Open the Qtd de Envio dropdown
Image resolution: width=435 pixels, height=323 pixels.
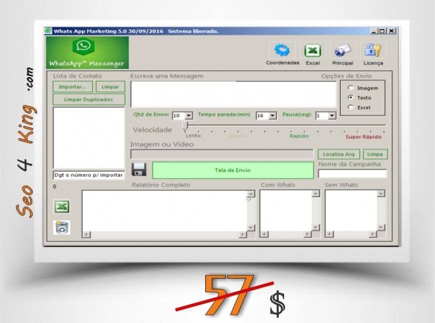tap(189, 115)
